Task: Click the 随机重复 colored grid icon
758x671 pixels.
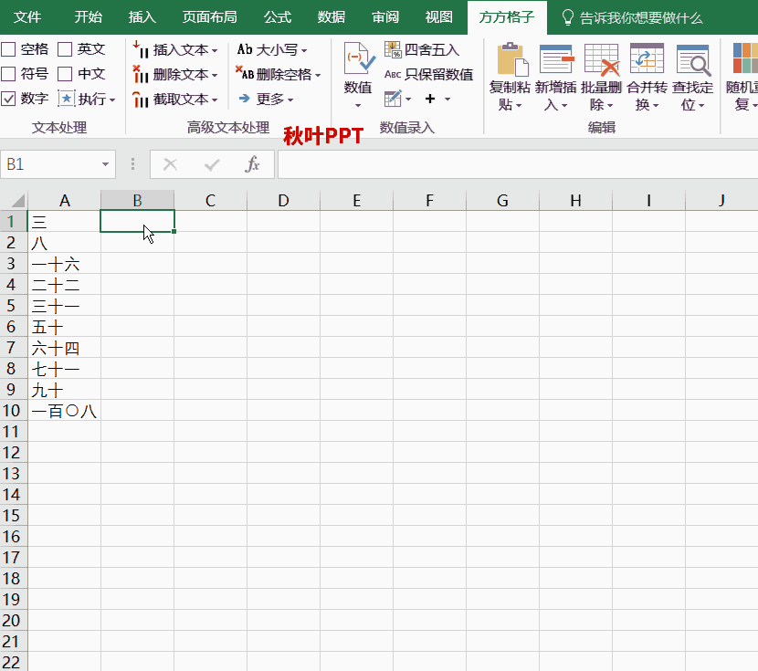Action: (x=745, y=58)
